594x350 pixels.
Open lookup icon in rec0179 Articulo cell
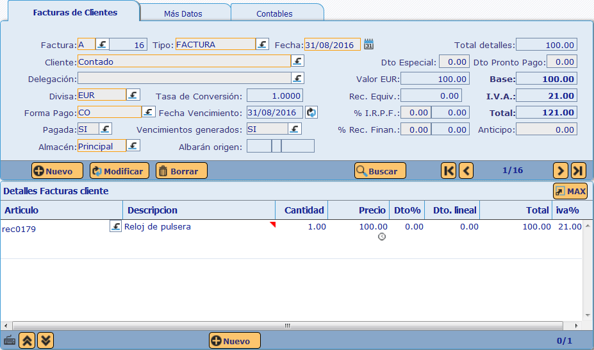pos(115,226)
